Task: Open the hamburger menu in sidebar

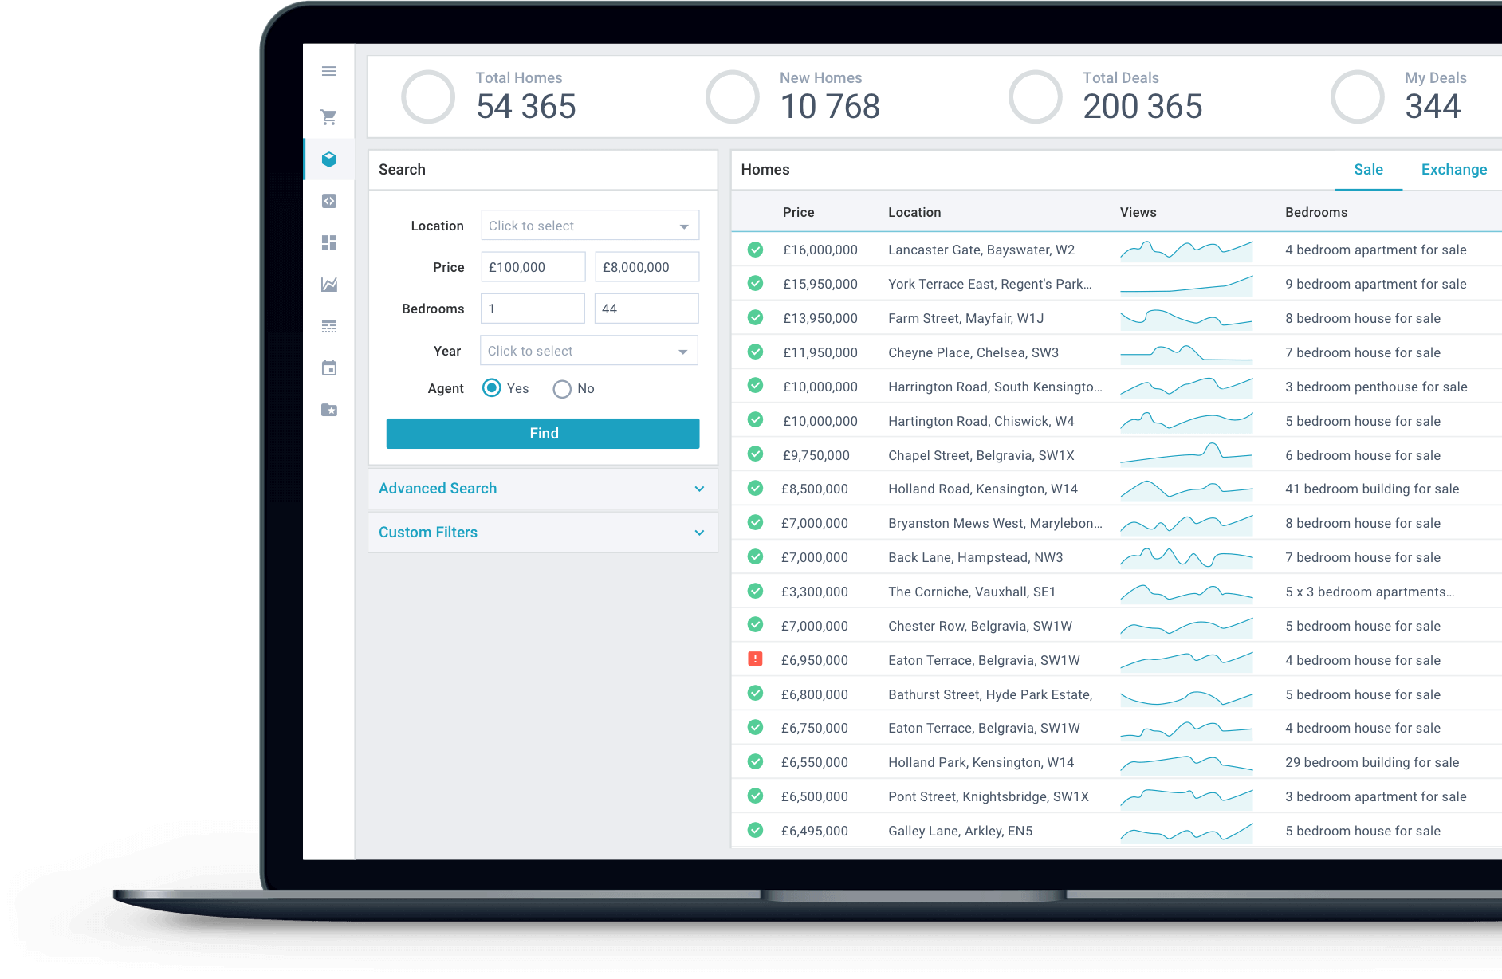Action: (328, 72)
